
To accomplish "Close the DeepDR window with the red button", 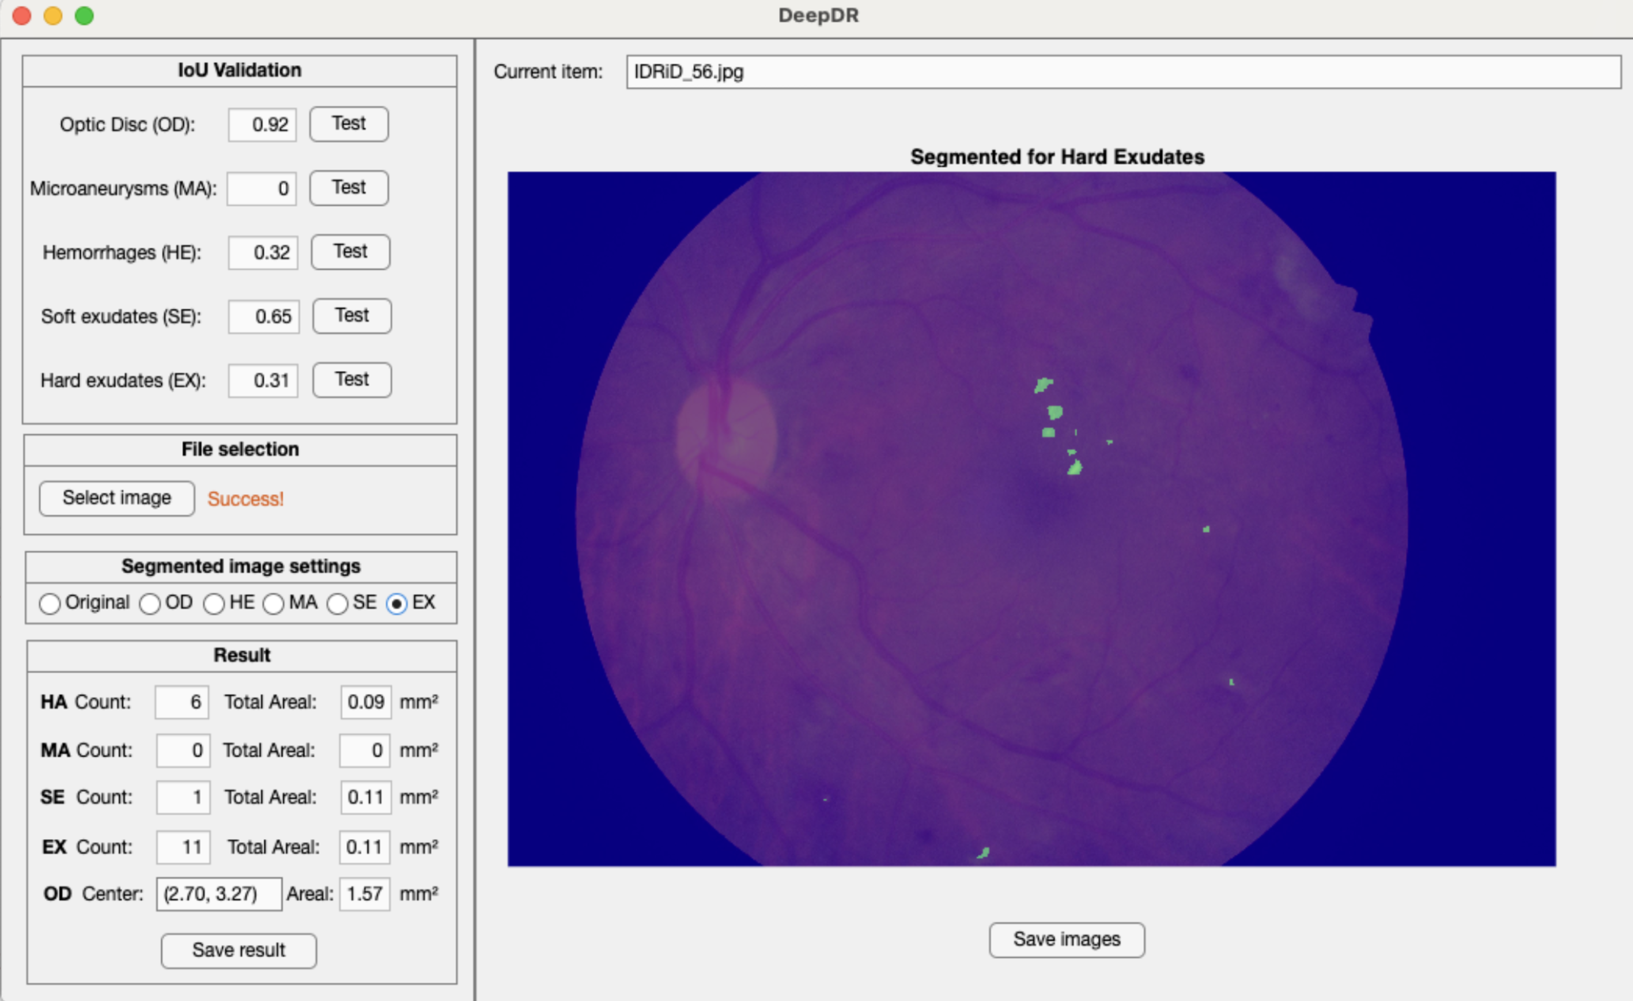I will (x=22, y=15).
